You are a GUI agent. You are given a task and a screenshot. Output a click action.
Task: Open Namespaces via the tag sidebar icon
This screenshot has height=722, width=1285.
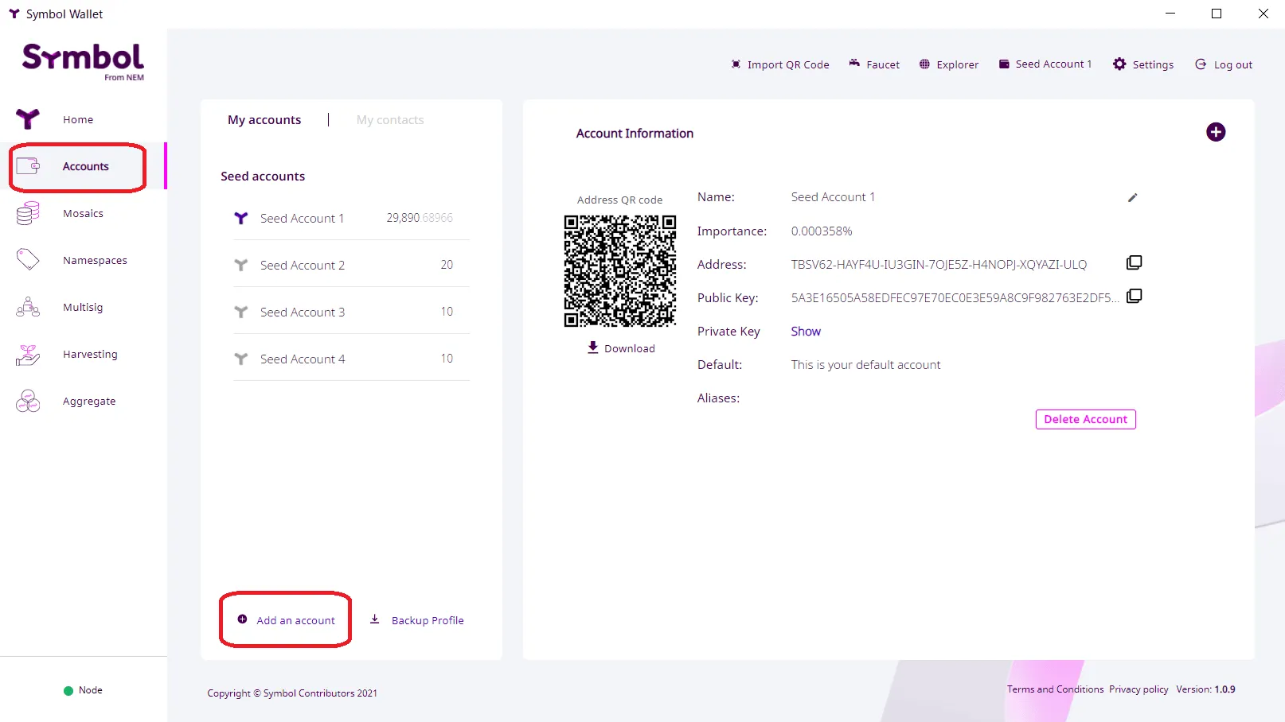27,259
